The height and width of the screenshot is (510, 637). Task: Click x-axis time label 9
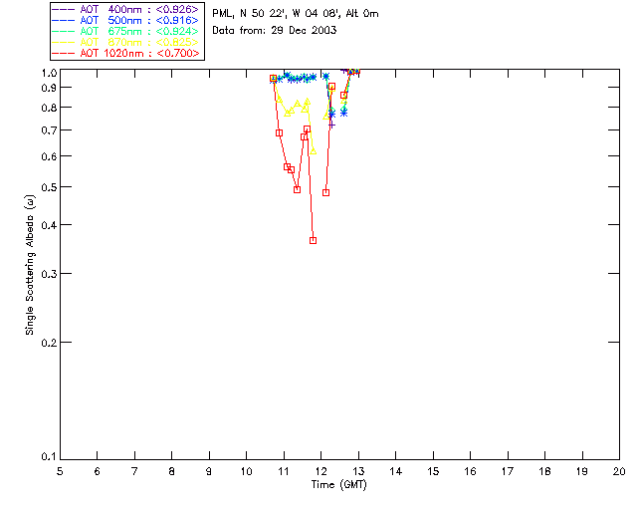point(209,471)
